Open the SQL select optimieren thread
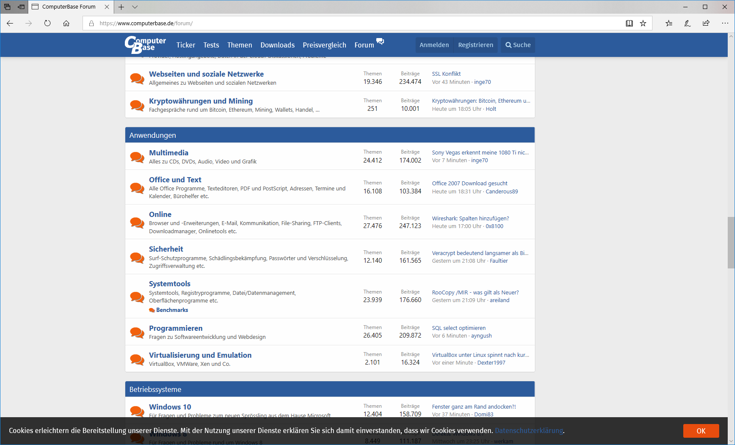Viewport: 735px width, 445px height. pyautogui.click(x=458, y=328)
